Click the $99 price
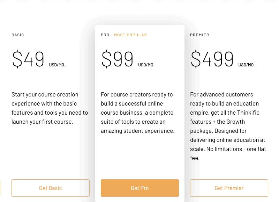279x202 pixels. [118, 59]
